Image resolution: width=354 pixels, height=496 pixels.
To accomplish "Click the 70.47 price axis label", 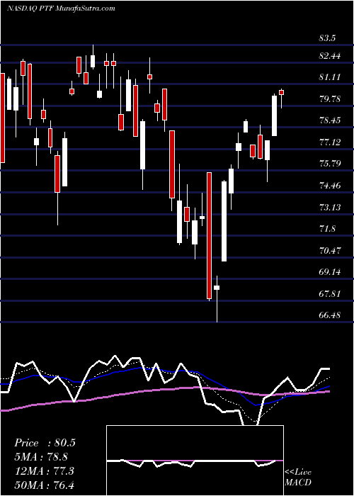I will pos(331,251).
